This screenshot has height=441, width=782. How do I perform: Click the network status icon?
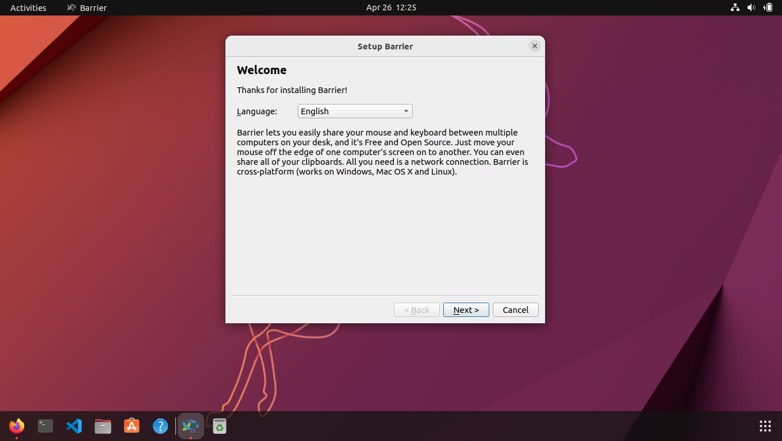coord(734,7)
